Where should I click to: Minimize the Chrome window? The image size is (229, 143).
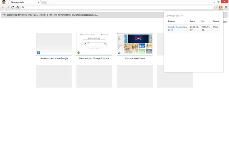coord(214,2)
